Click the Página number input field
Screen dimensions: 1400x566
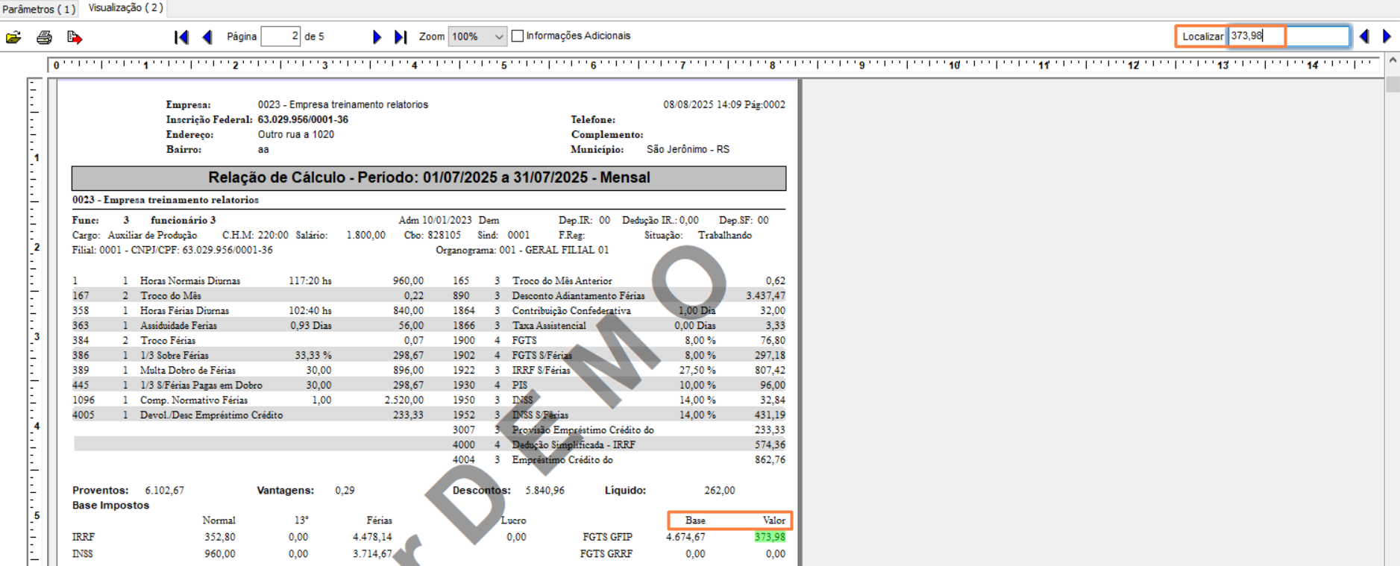(x=280, y=37)
